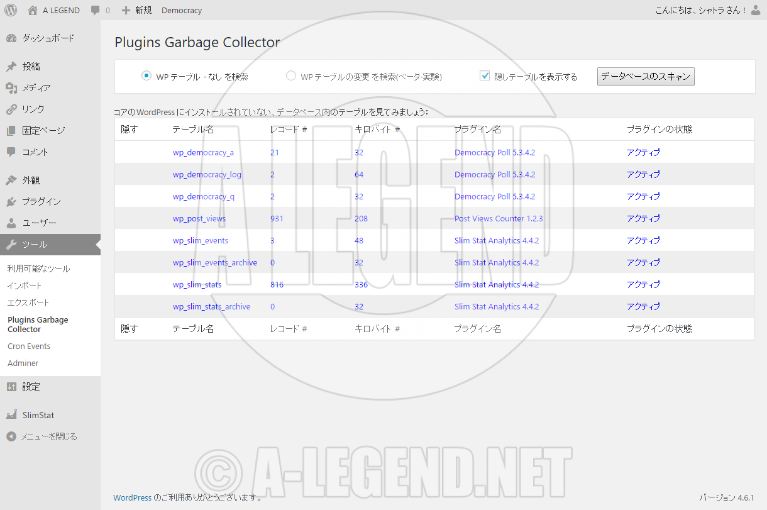767x510 pixels.
Task: Click the 設定 settings icon in sidebar
Action: 11,387
